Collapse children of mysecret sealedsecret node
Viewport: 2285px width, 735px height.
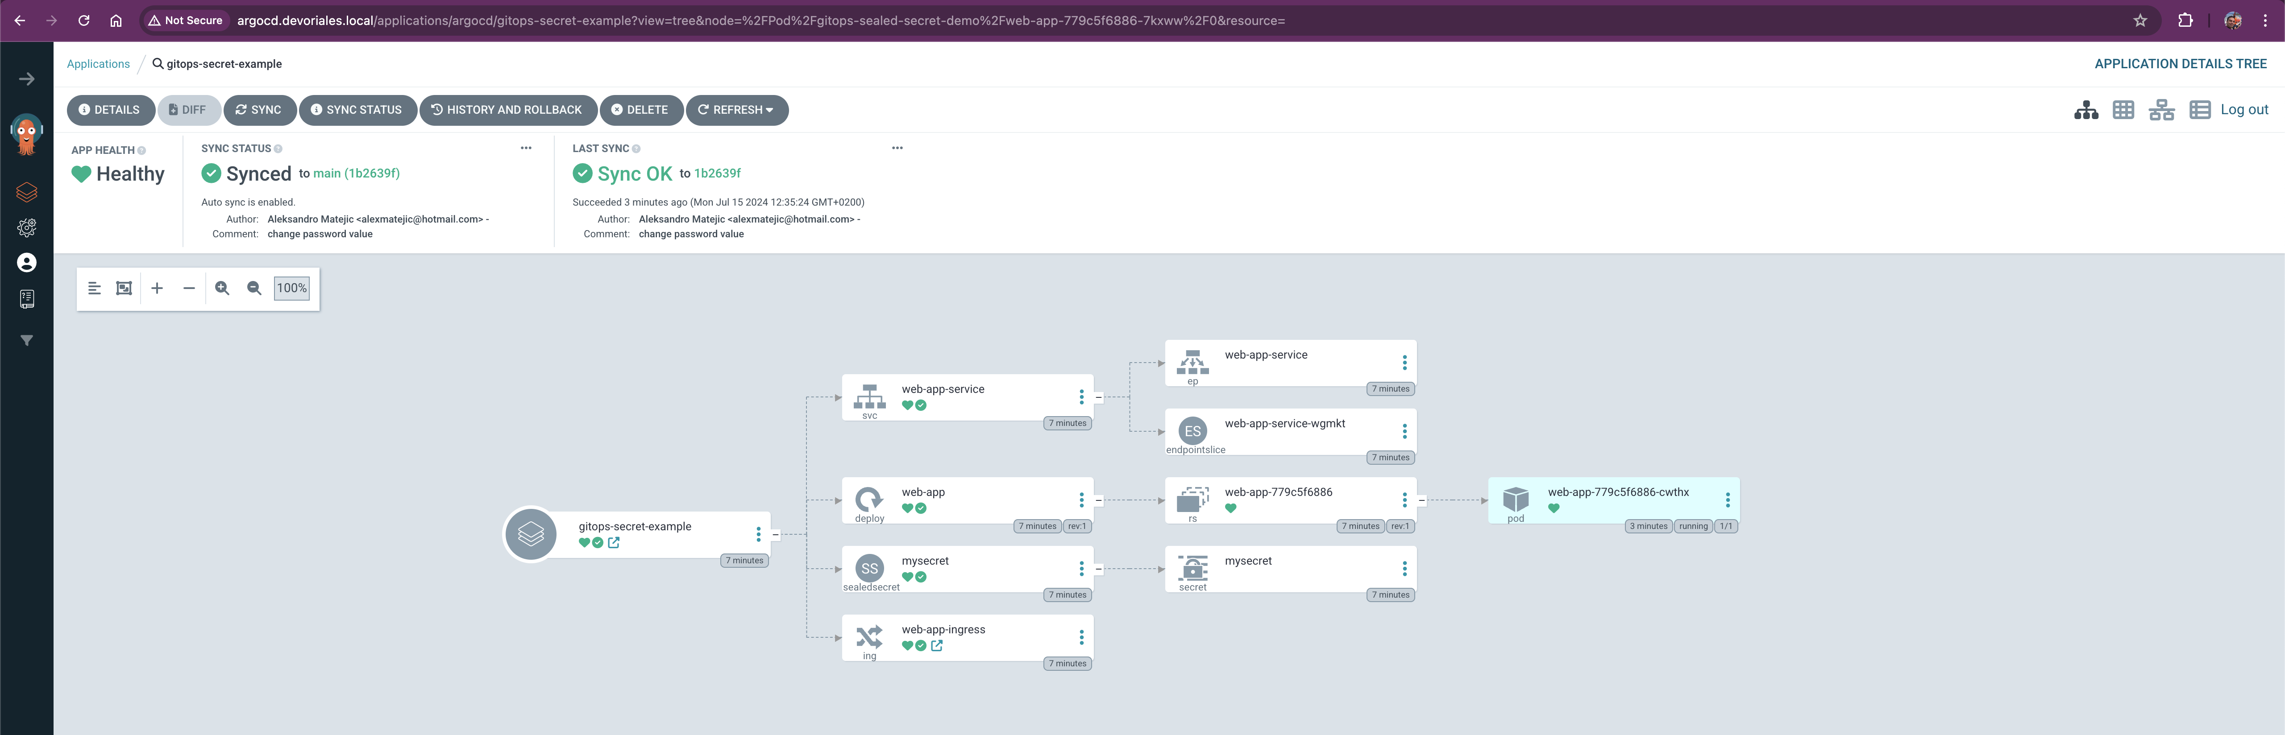tap(1098, 568)
